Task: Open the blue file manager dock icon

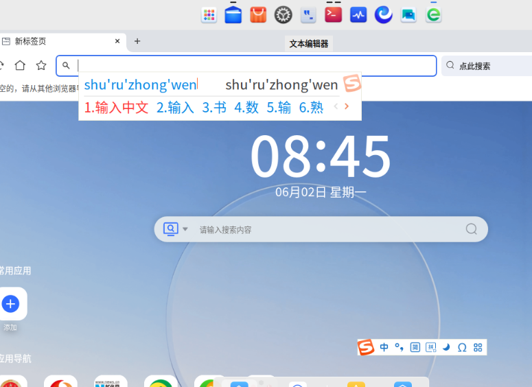Action: coord(233,15)
